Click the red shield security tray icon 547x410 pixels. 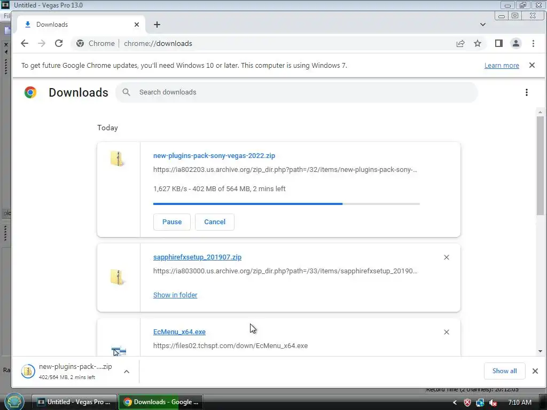point(467,403)
